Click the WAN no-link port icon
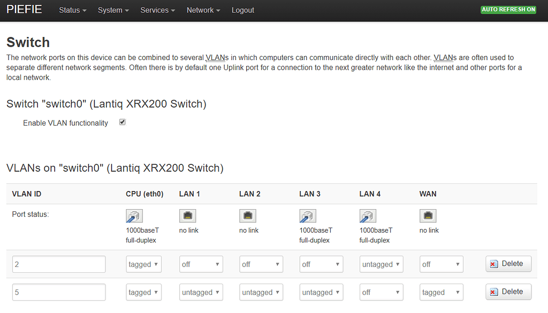 [428, 215]
